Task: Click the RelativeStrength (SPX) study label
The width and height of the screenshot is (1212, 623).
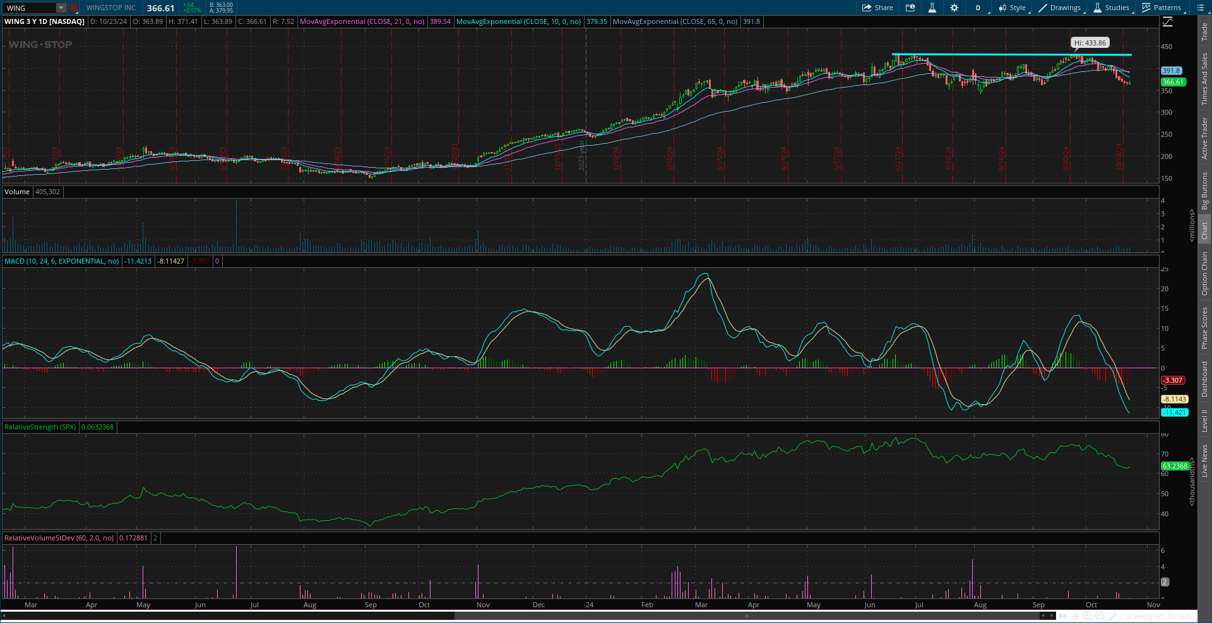Action: pos(40,427)
